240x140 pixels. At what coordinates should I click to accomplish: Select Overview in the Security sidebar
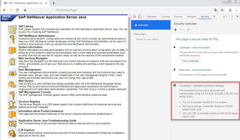pos(151,25)
